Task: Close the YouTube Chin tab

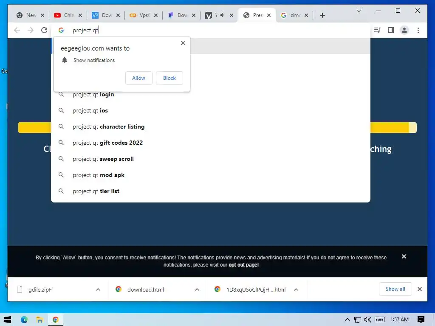Action: tap(80, 15)
